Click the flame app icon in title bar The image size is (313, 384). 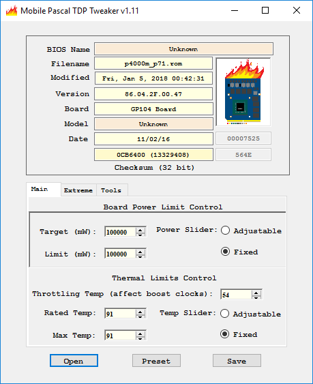12,10
